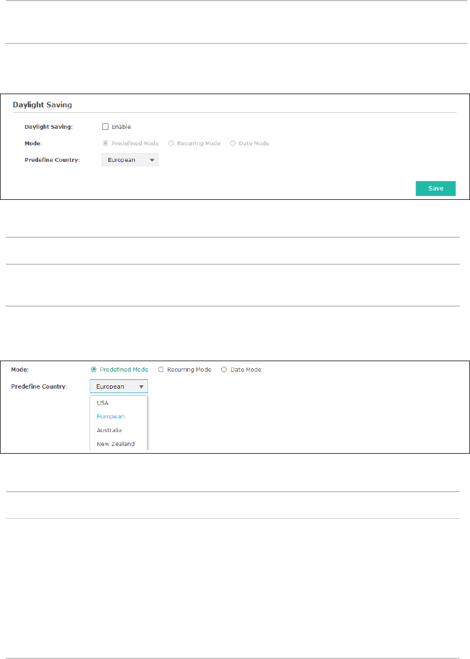This screenshot has height=659, width=470.
Task: Choose green Predefined Mode radio button
Action: [x=94, y=369]
